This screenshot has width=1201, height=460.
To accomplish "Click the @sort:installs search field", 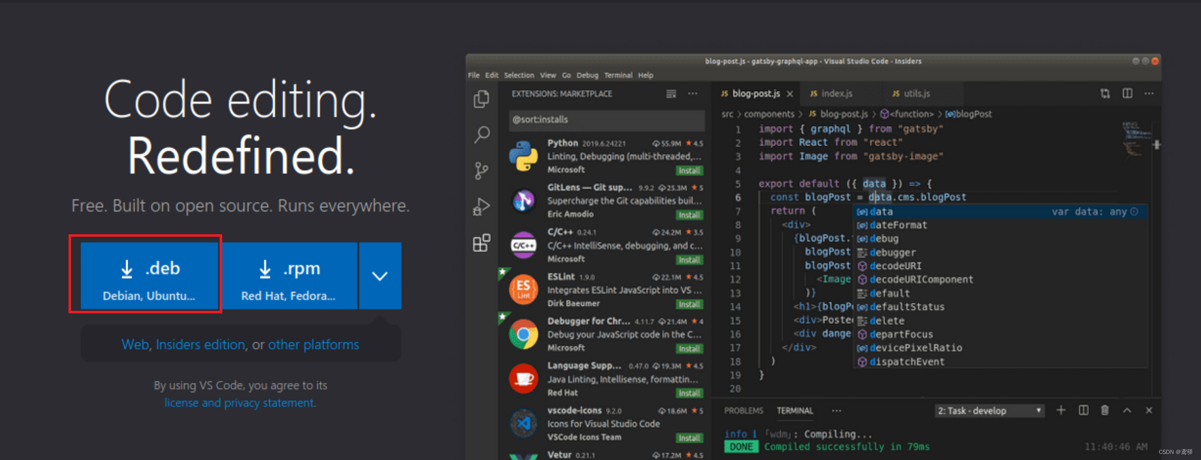I will [606, 120].
